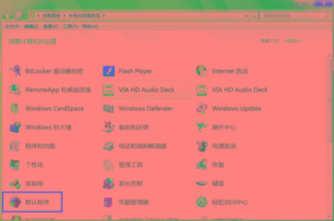Open the Windows Update icon
This screenshot has height=221, width=334.
point(202,108)
